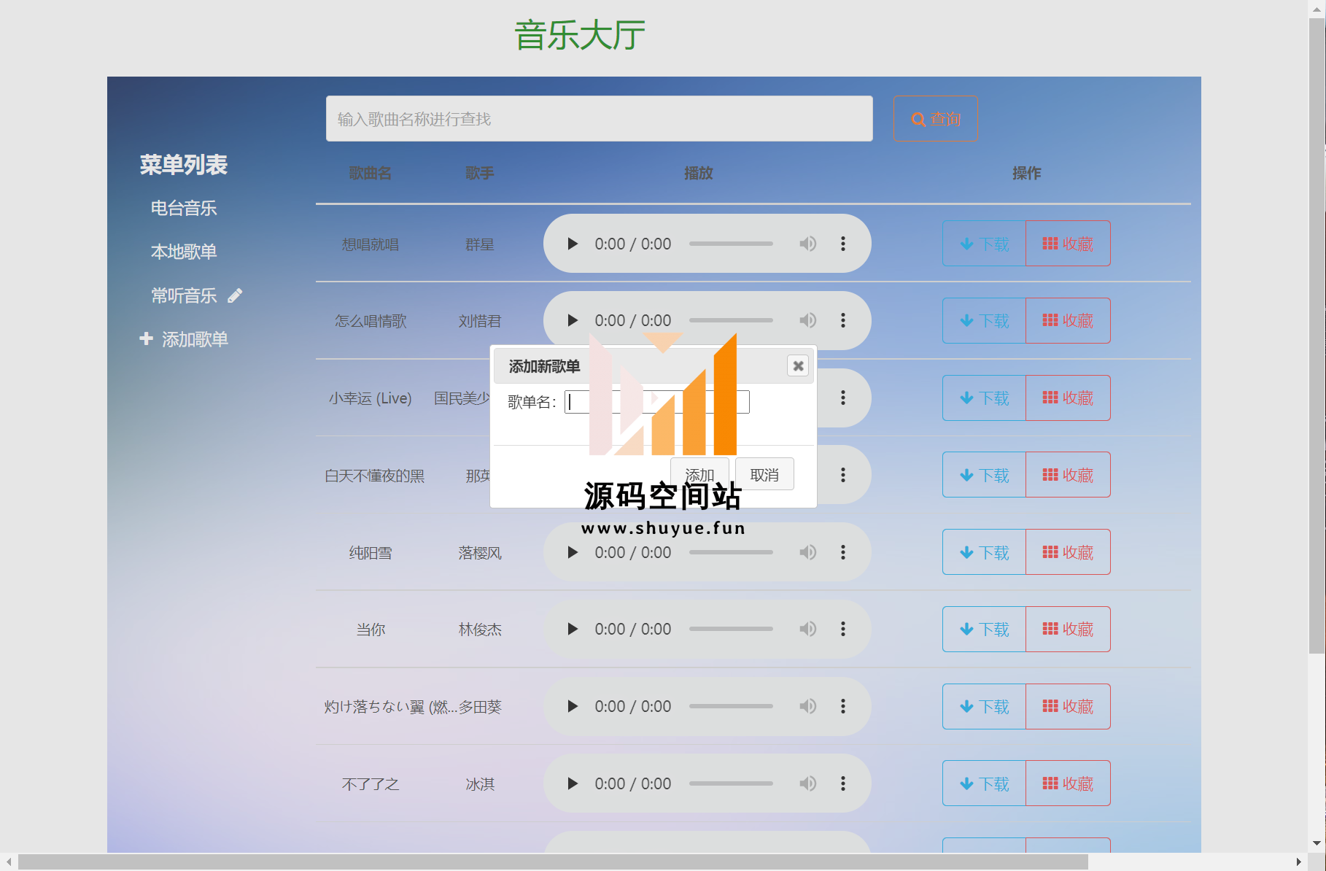Image resolution: width=1326 pixels, height=871 pixels.
Task: Open more options for 纯阳雪 player
Action: pyautogui.click(x=843, y=552)
